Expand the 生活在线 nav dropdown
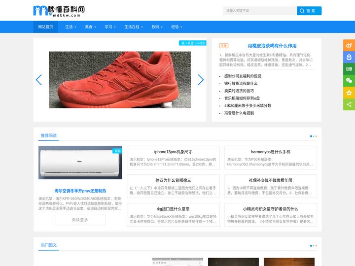The image size is (355, 266). tap(134, 27)
